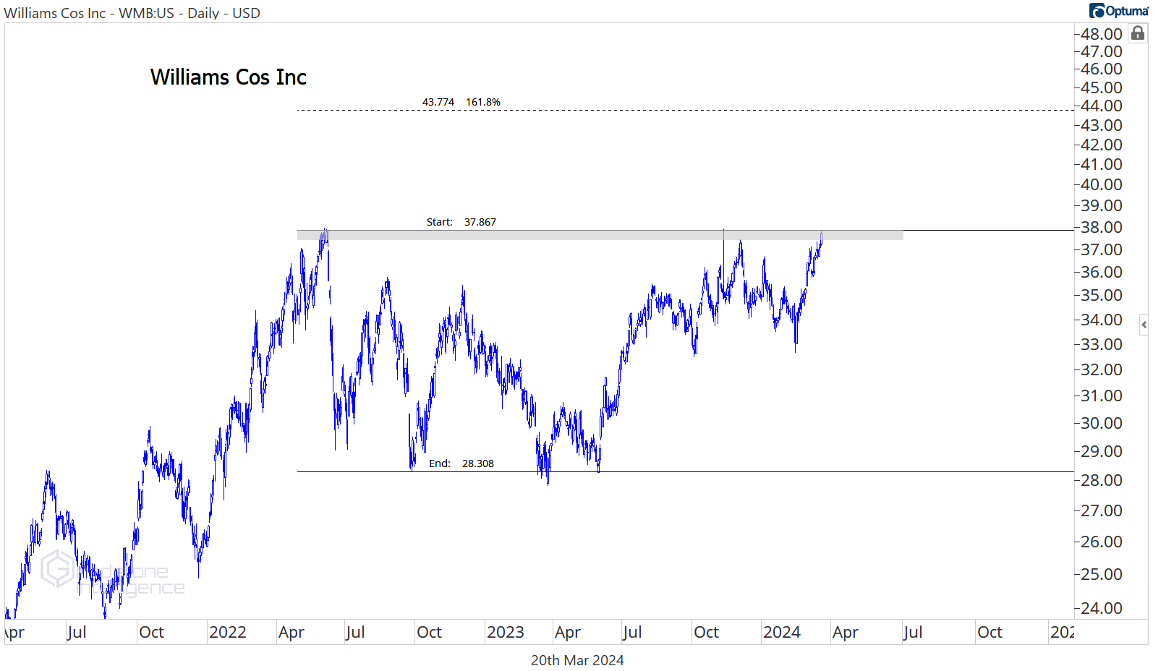Image resolution: width=1153 pixels, height=671 pixels.
Task: Click the 41.00 price axis label
Action: click(x=1102, y=164)
